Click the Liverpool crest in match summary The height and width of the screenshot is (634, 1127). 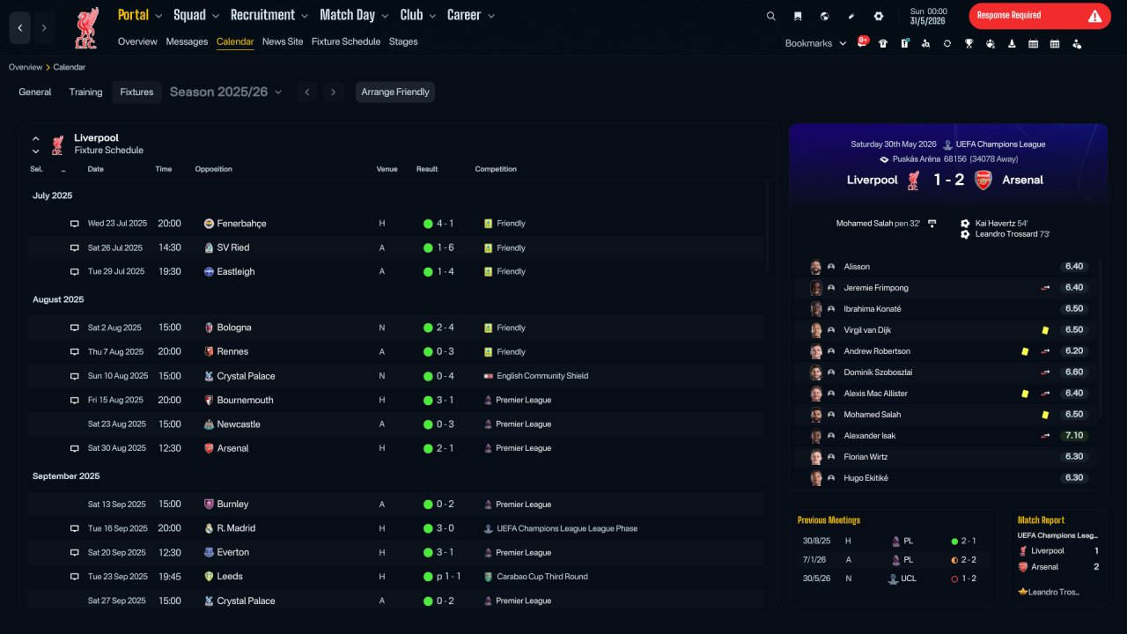click(x=914, y=180)
